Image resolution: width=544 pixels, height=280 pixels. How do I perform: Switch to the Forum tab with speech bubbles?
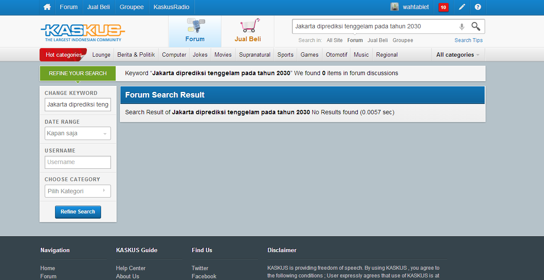pos(195,31)
